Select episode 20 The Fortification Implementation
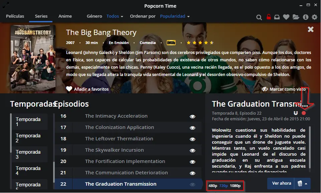This screenshot has width=321, height=193. [x=128, y=161]
